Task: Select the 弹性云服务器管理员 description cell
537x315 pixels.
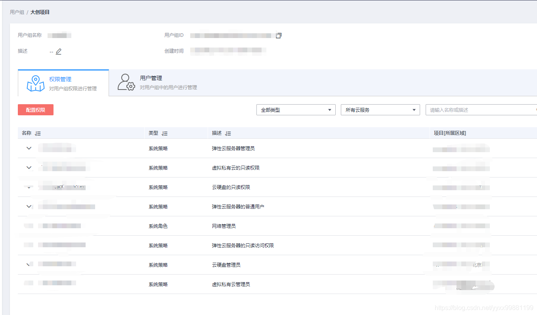Action: (233, 149)
